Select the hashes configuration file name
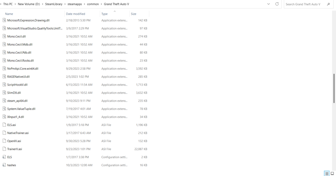Screen dimensions: 336x176 11,165
